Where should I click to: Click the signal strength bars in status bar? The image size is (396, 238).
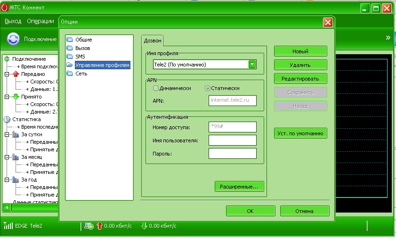[8, 225]
